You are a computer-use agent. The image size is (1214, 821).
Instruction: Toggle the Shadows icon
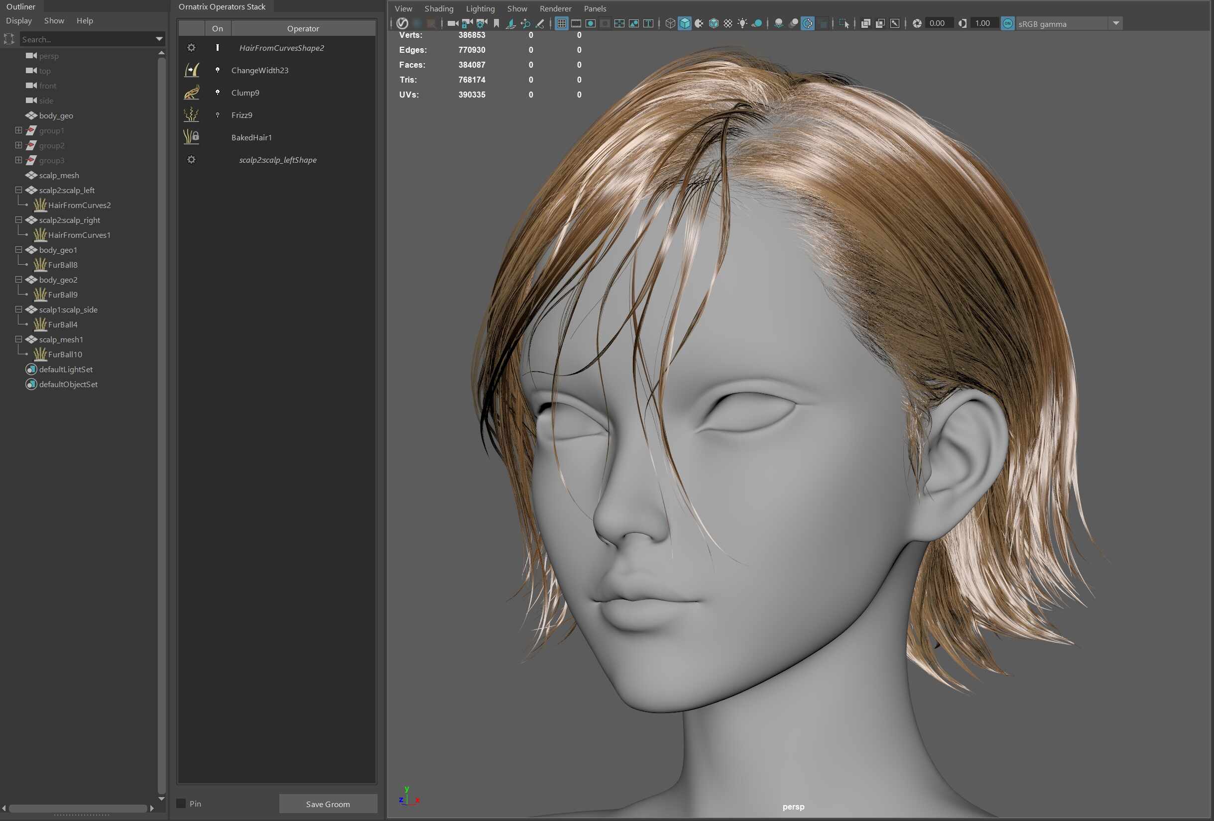[757, 23]
